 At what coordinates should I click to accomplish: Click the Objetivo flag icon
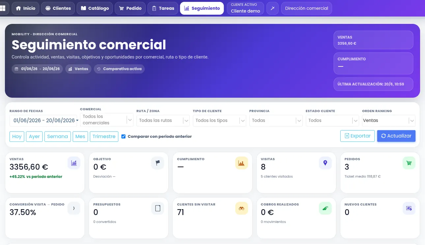157,163
